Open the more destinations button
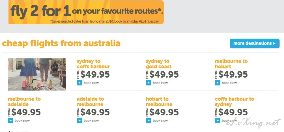284x132 pixels. 255,43
